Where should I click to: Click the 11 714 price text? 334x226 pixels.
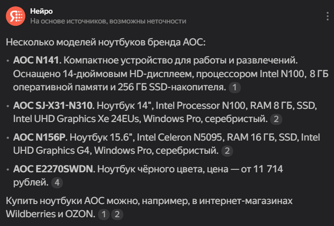(x=268, y=169)
